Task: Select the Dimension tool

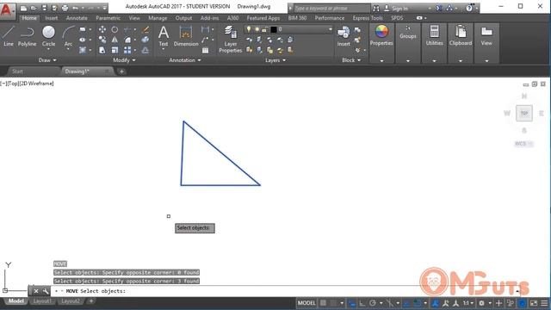Action: [x=186, y=36]
